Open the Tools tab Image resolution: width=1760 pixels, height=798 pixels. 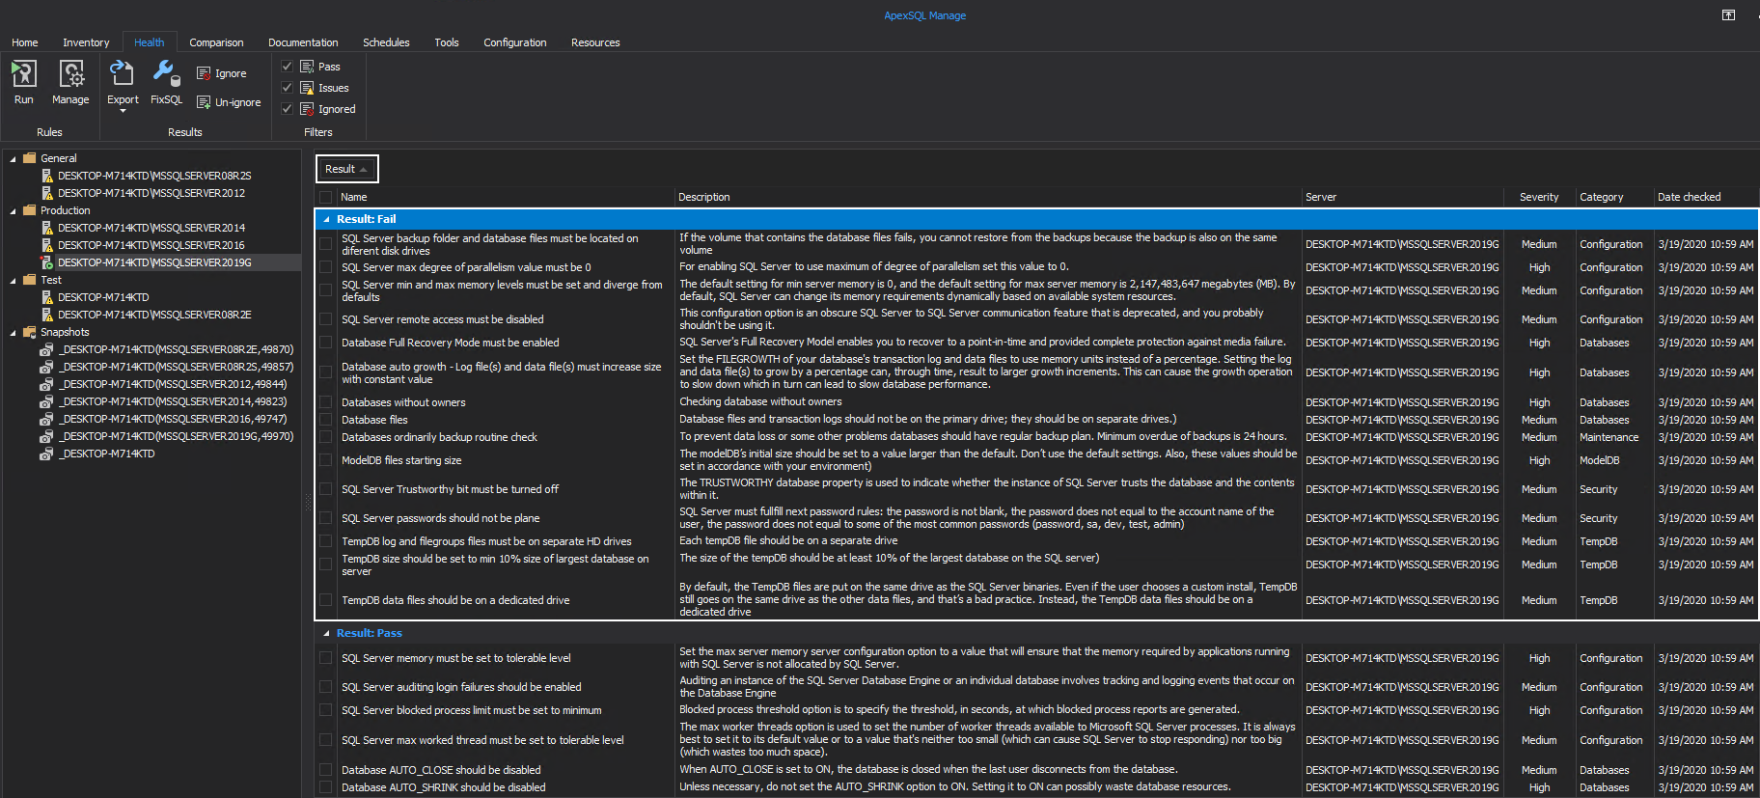pos(447,42)
